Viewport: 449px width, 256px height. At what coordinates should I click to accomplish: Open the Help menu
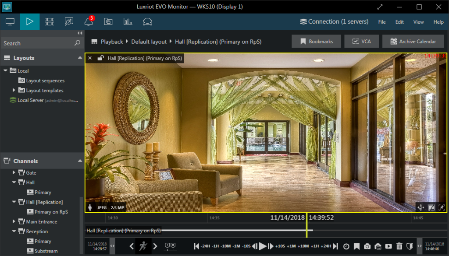(x=438, y=22)
